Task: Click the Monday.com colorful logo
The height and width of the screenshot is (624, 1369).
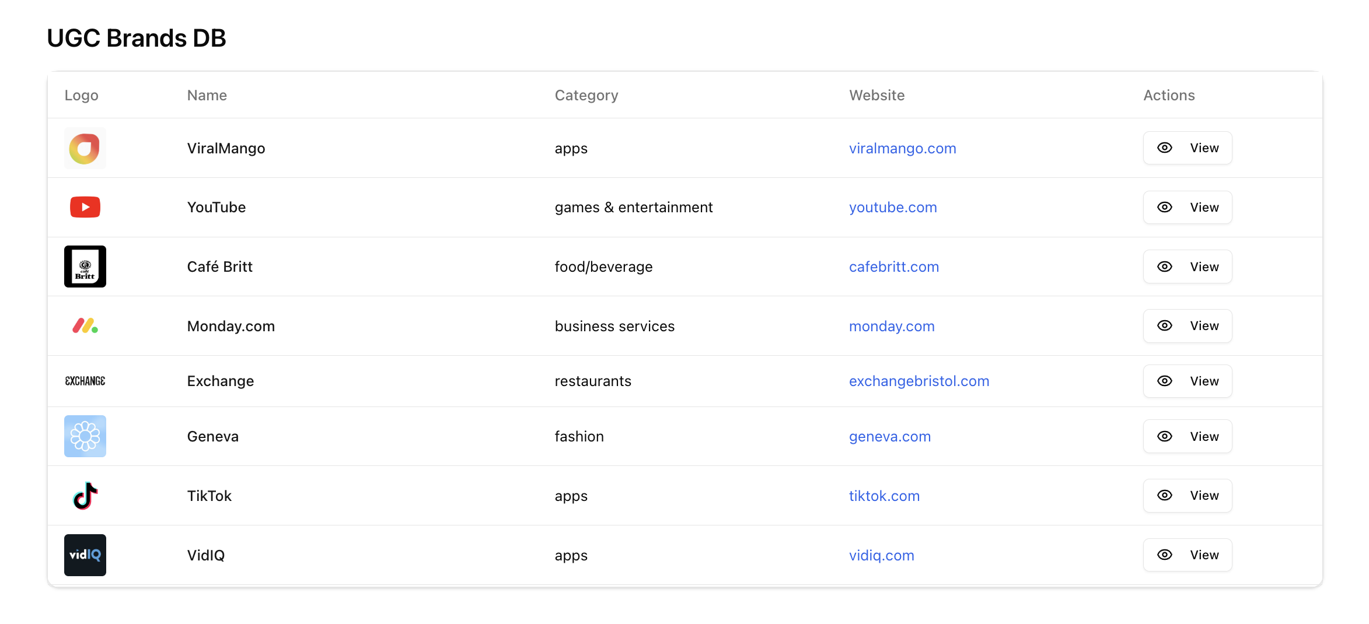Action: (x=85, y=326)
